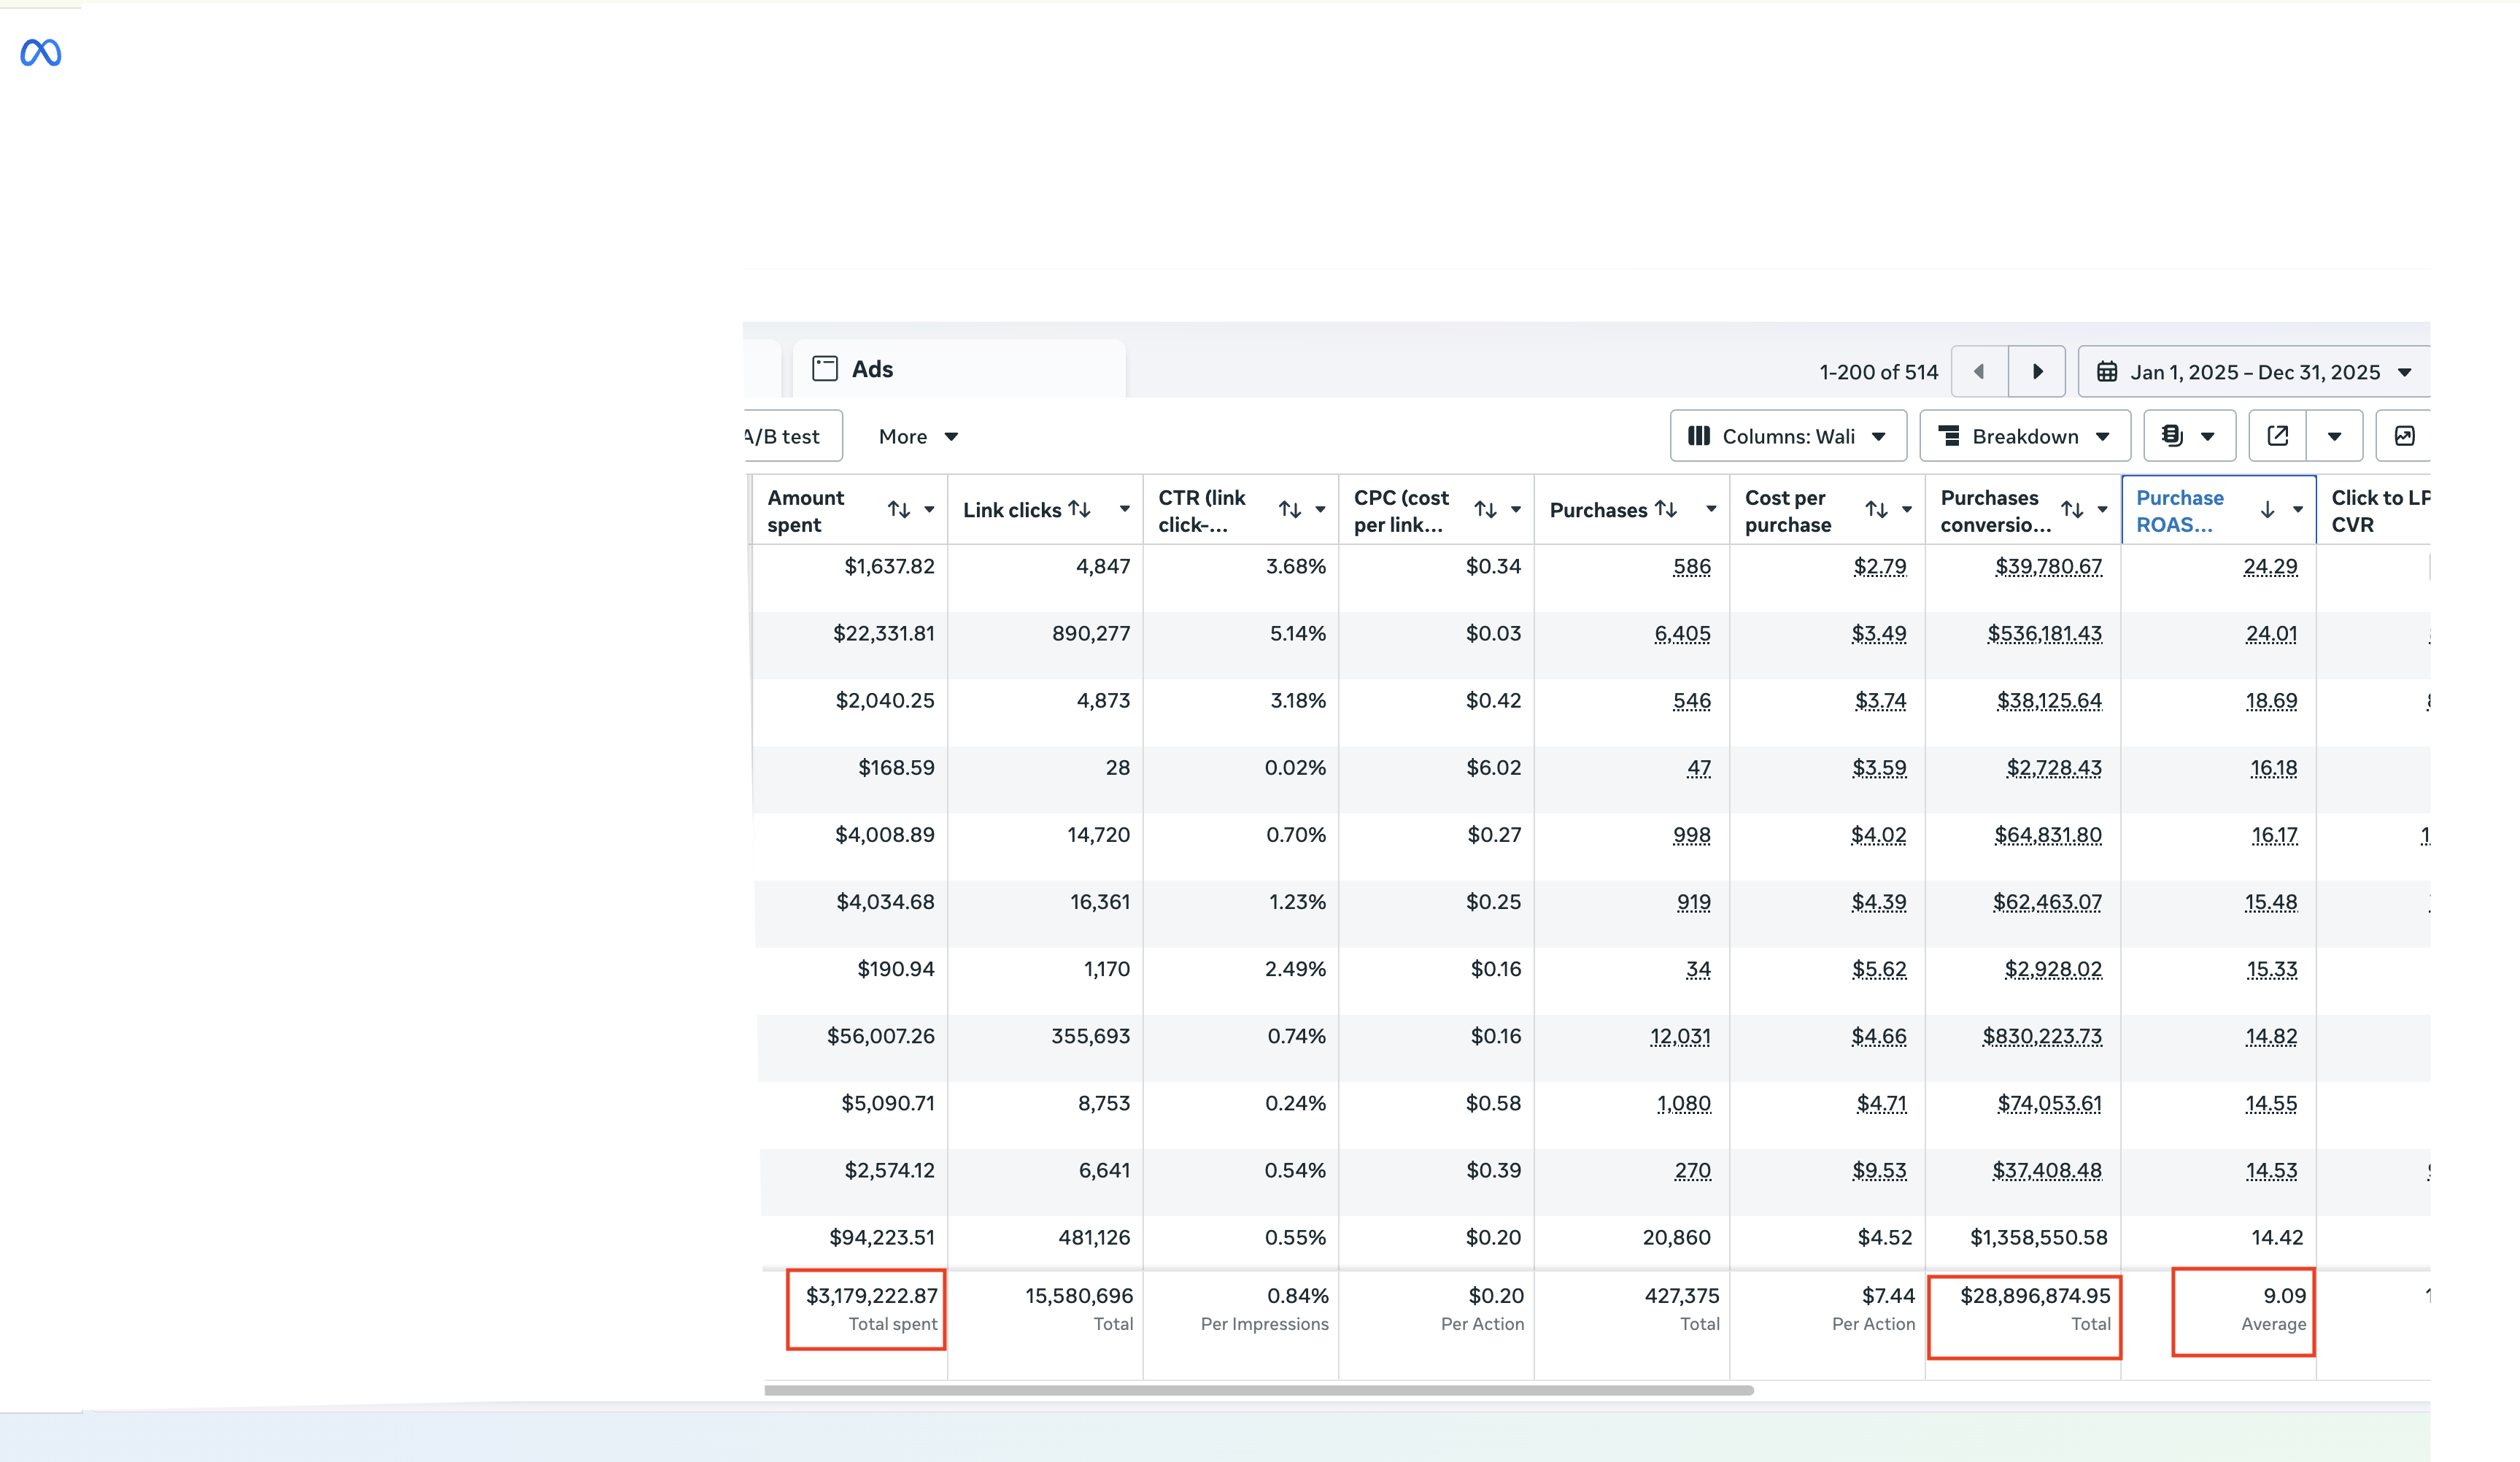Sort by Amount spent arrows
The height and width of the screenshot is (1462, 2520).
coord(898,510)
